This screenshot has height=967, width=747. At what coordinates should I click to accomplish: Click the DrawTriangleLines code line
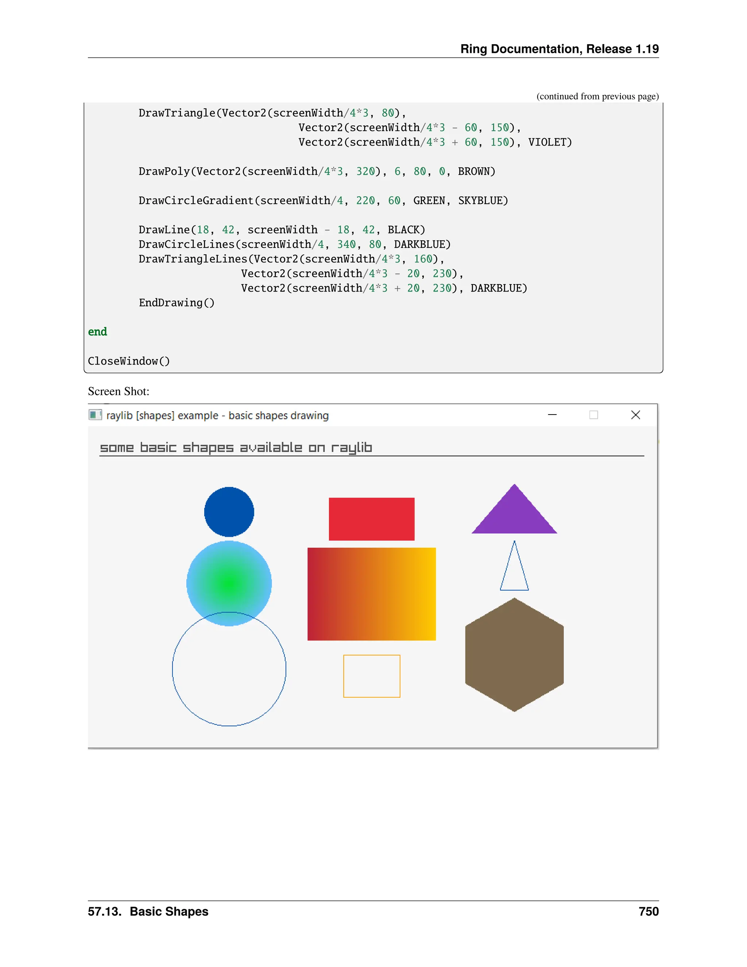click(x=292, y=259)
